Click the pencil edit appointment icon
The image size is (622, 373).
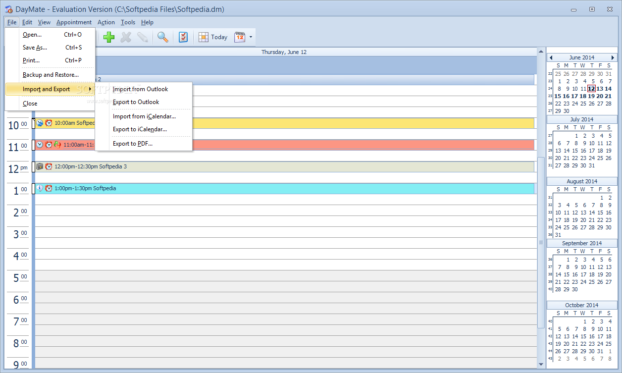click(x=143, y=37)
